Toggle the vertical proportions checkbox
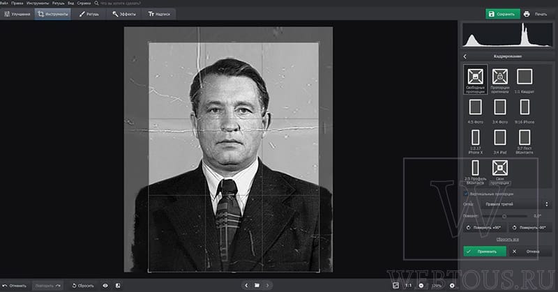The width and height of the screenshot is (558, 292). coord(465,194)
